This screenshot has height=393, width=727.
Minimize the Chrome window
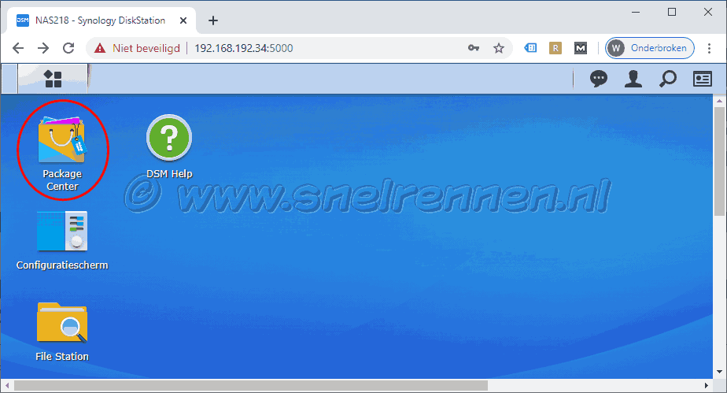click(x=636, y=12)
